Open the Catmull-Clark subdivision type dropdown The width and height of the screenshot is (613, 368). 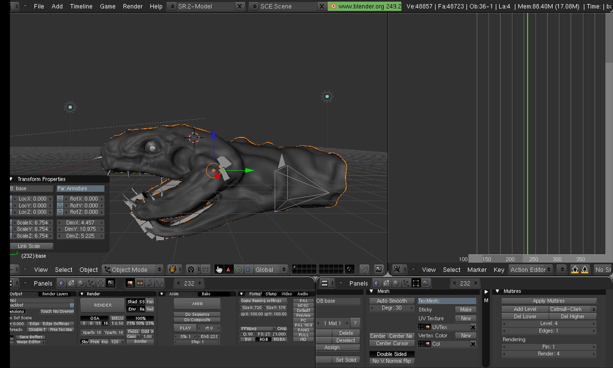coord(573,309)
